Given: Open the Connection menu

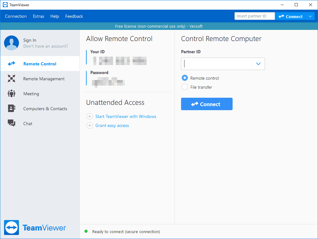Looking at the screenshot, I should pyautogui.click(x=16, y=16).
